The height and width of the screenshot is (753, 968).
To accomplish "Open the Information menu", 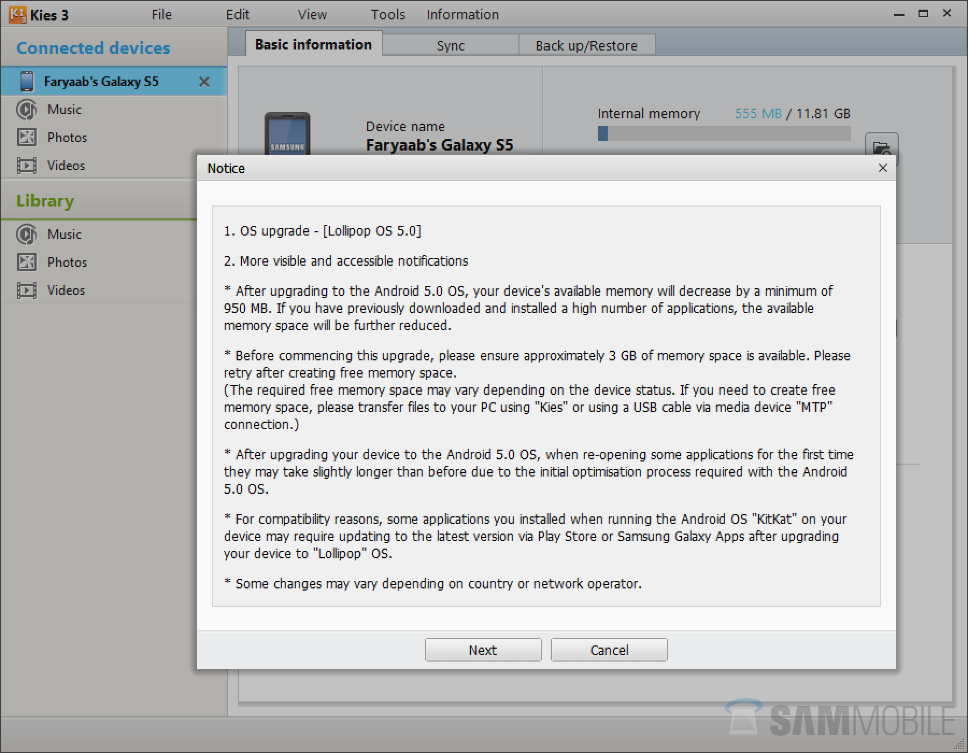I will (x=462, y=15).
